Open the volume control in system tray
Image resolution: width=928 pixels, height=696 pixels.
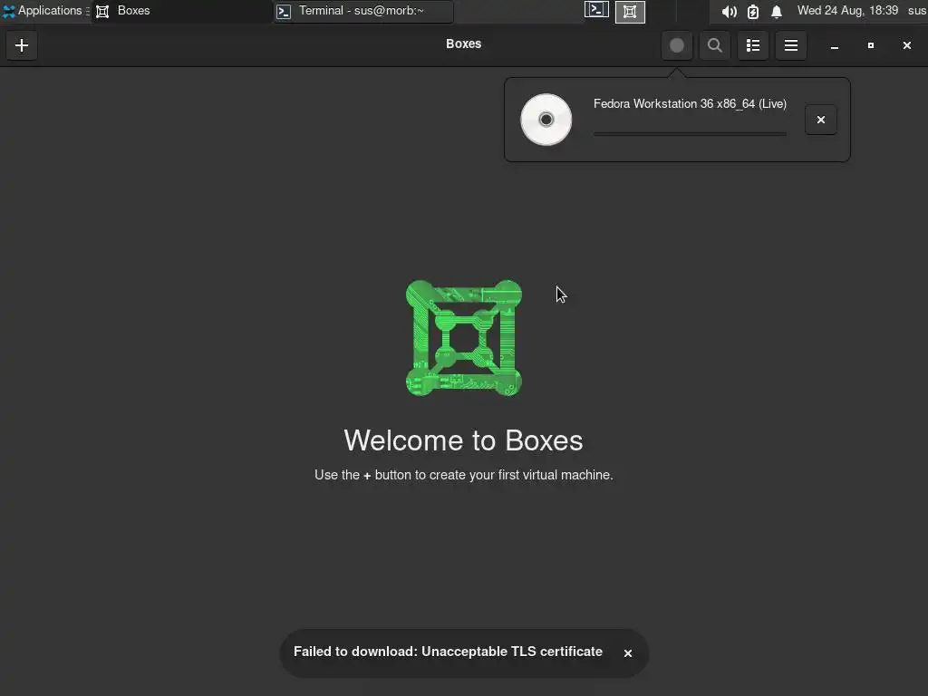click(729, 11)
